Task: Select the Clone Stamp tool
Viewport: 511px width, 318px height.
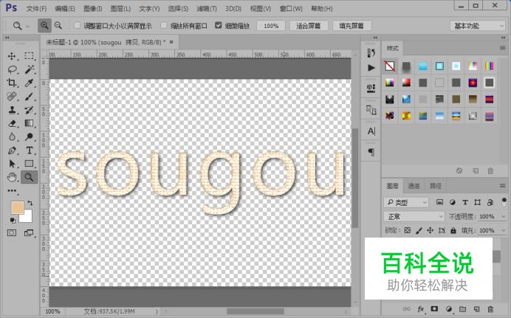Action: click(12, 110)
